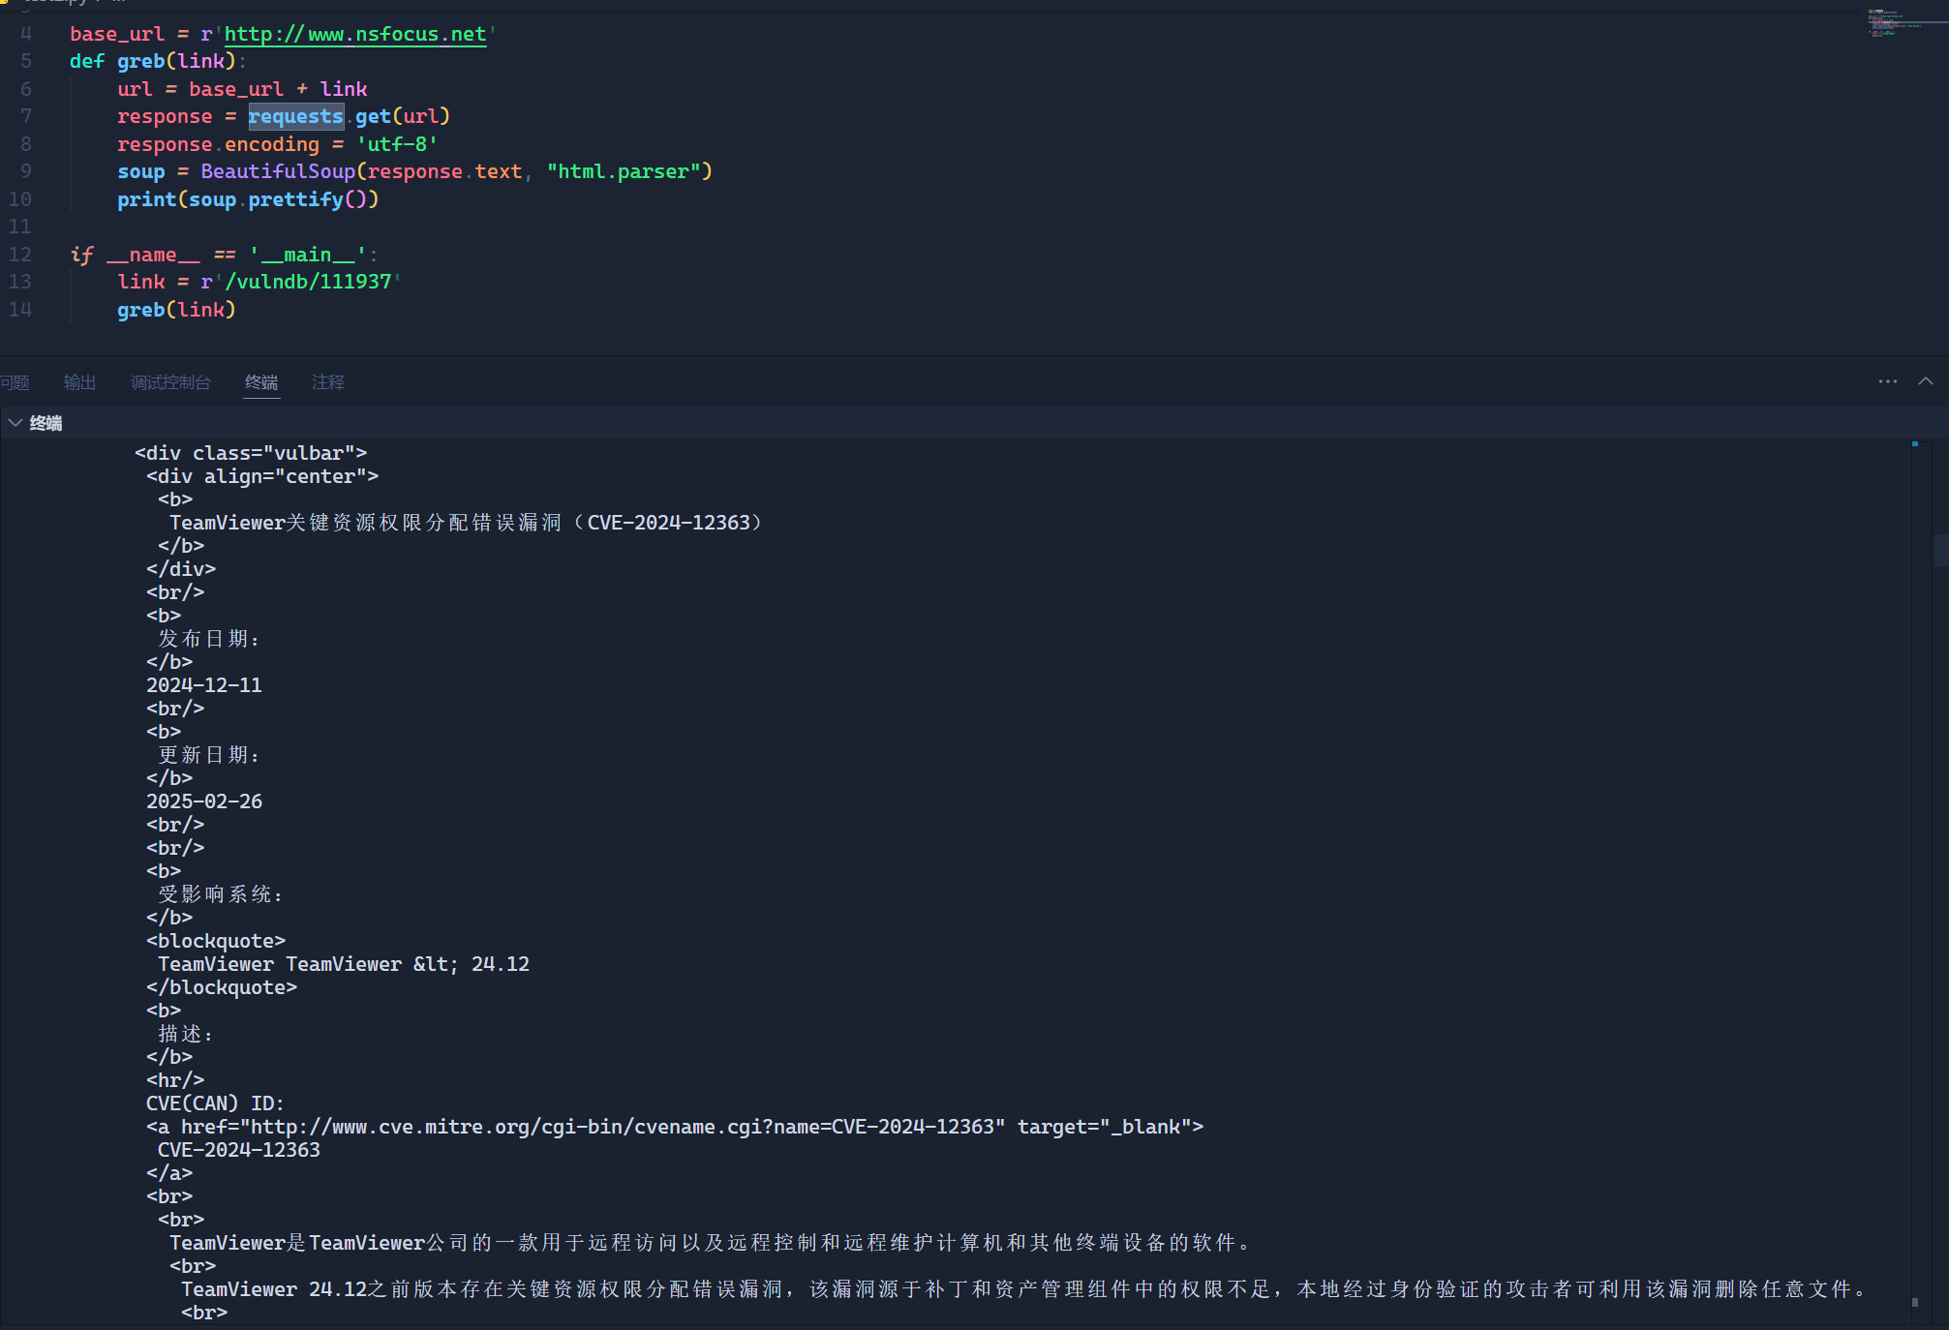Click the <blockquote> opening tag line
Image resolution: width=1949 pixels, height=1330 pixels.
(x=216, y=941)
